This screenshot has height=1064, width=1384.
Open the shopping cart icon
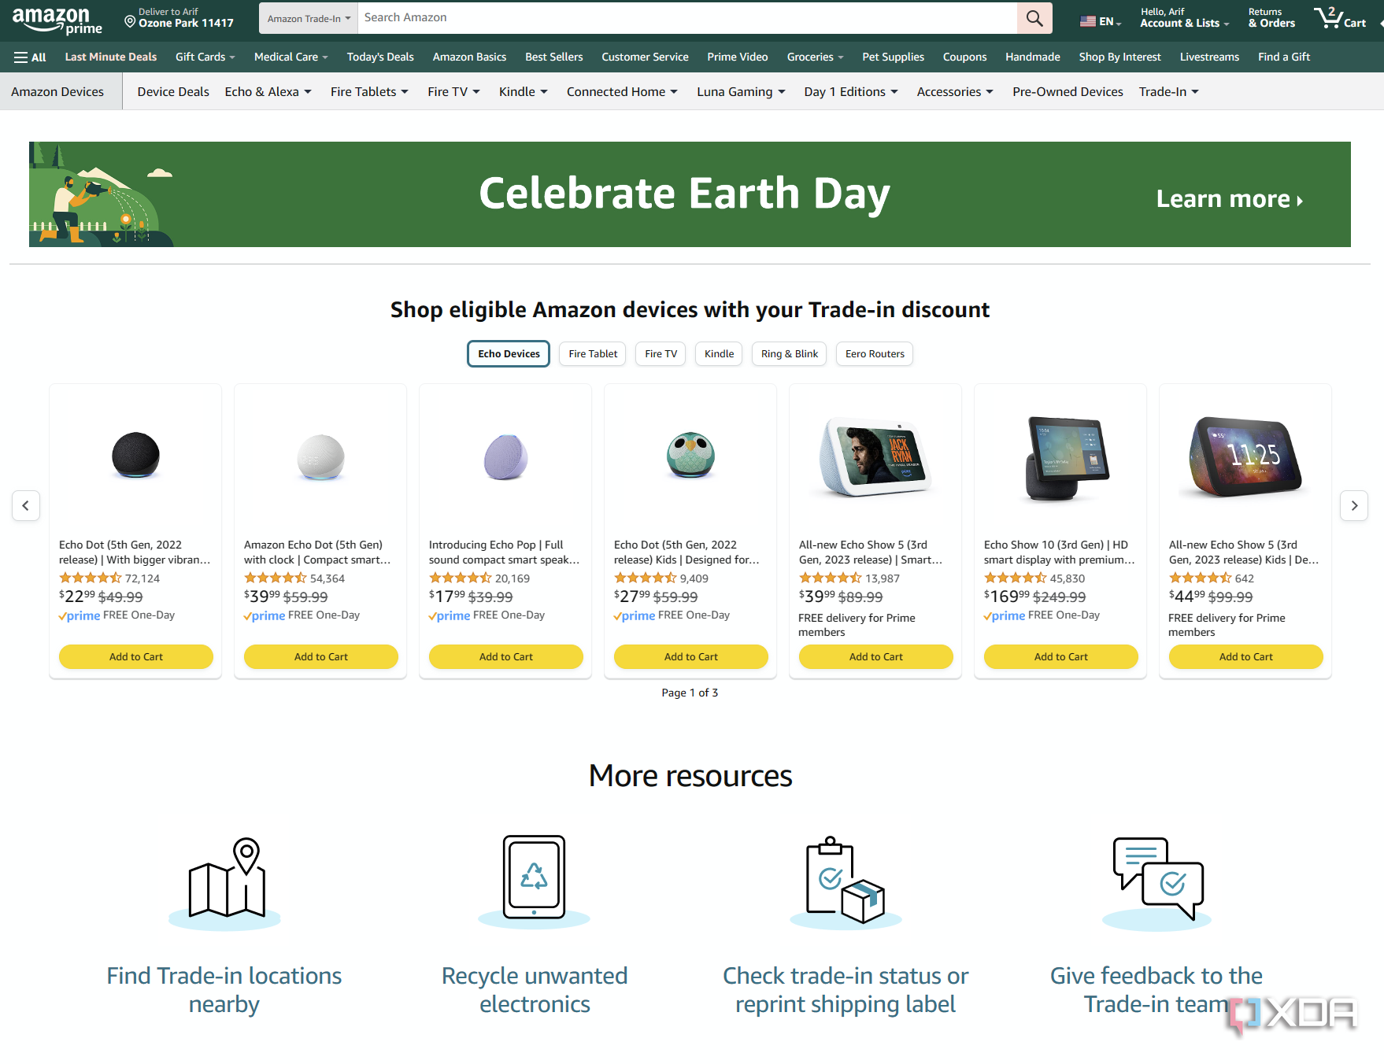1339,18
